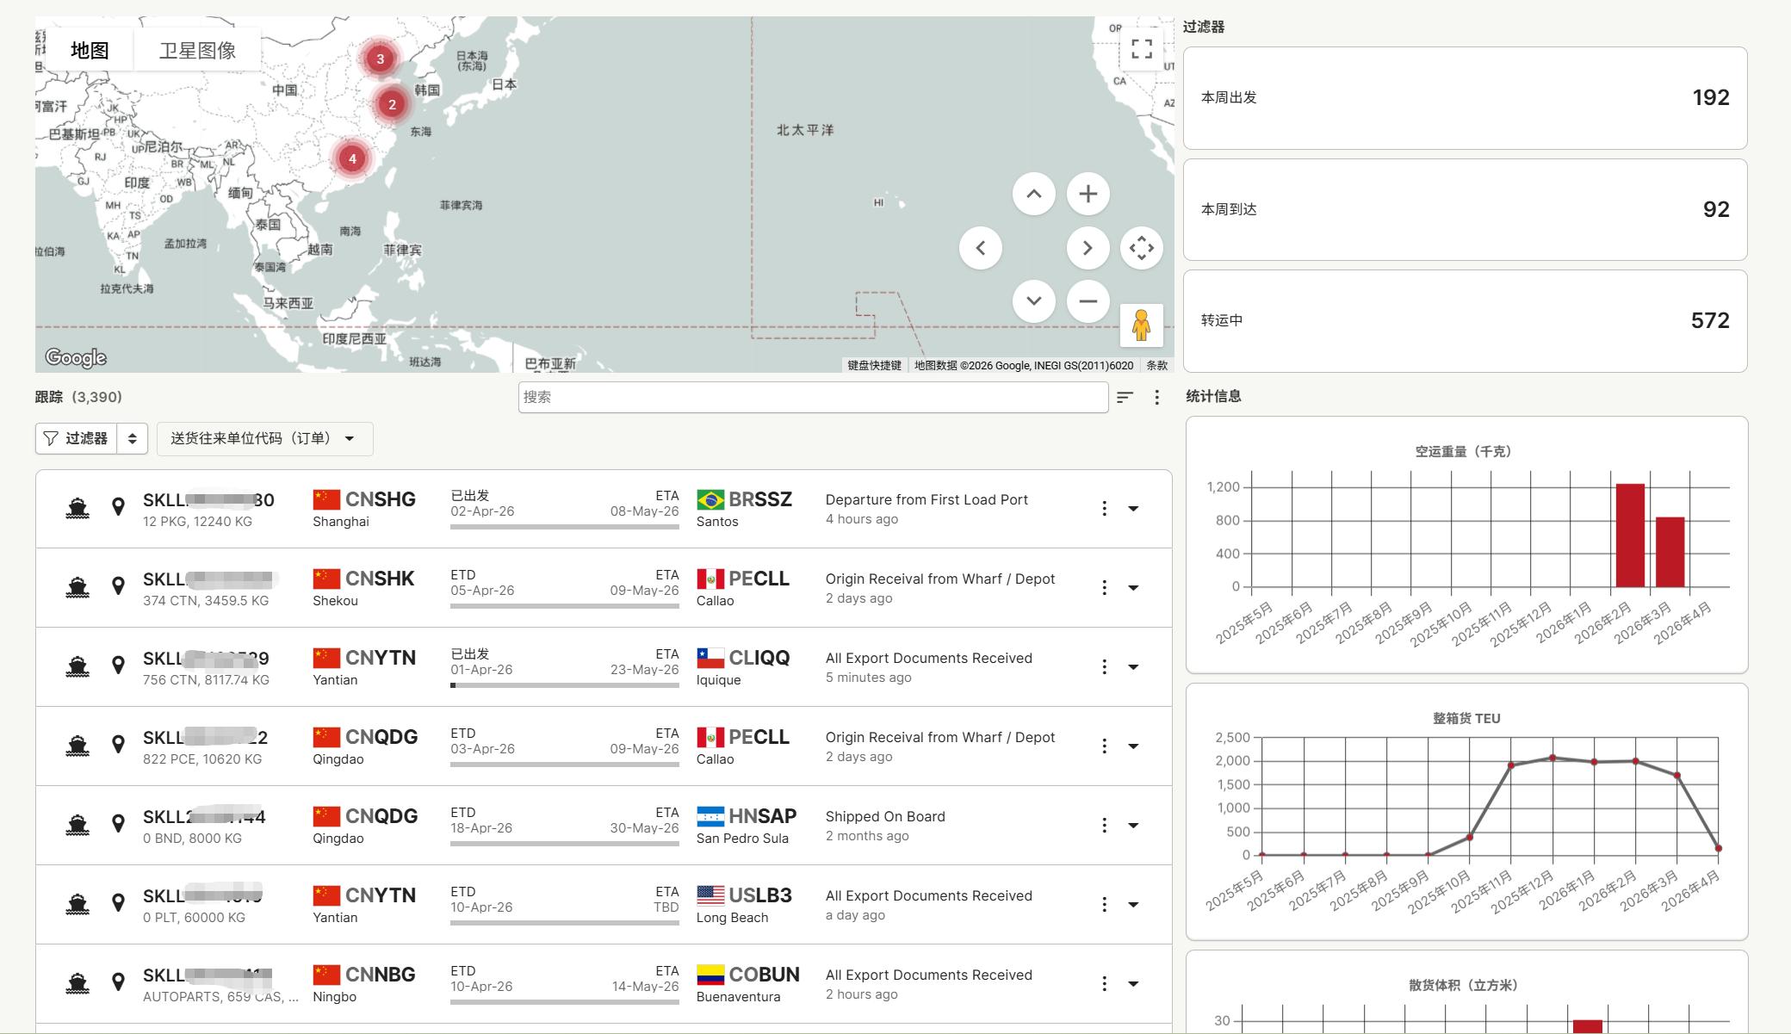The image size is (1791, 1034).
Task: Click the map recenter crosshair icon
Action: (x=1142, y=248)
